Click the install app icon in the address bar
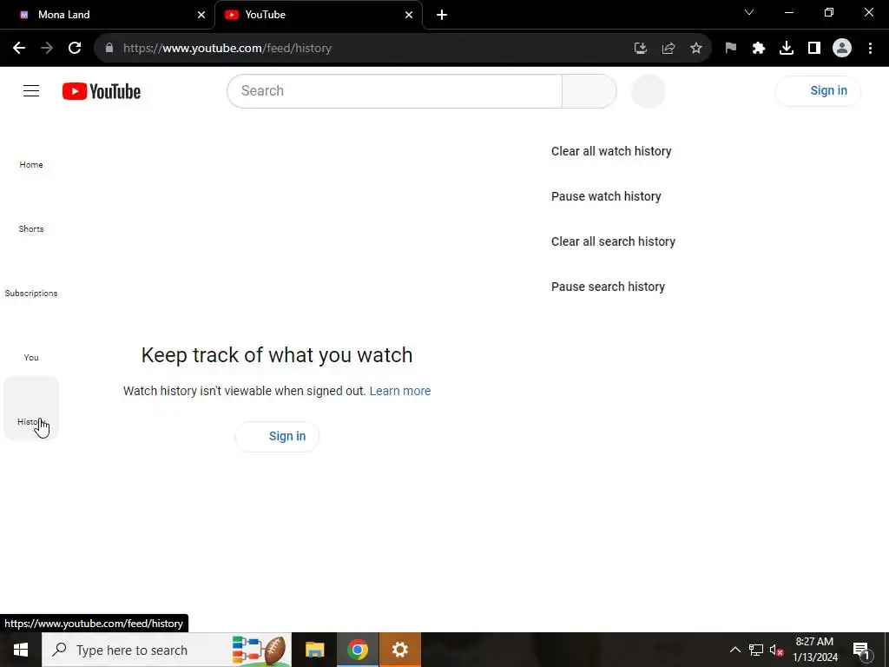The height and width of the screenshot is (667, 889). tap(641, 49)
